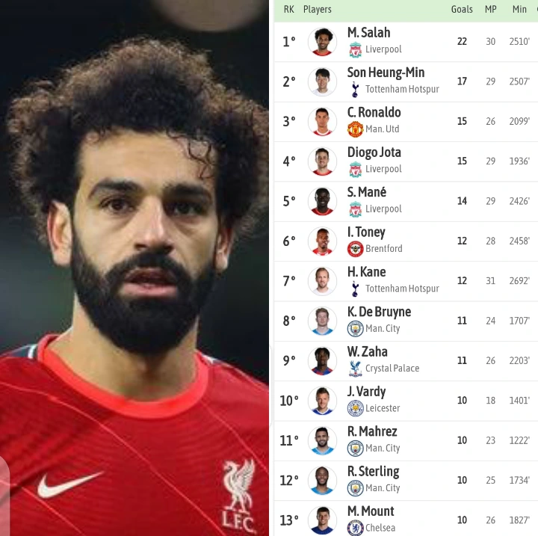Click the Man. City crest under K. De Bruyne
The width and height of the screenshot is (538, 536).
pyautogui.click(x=355, y=329)
